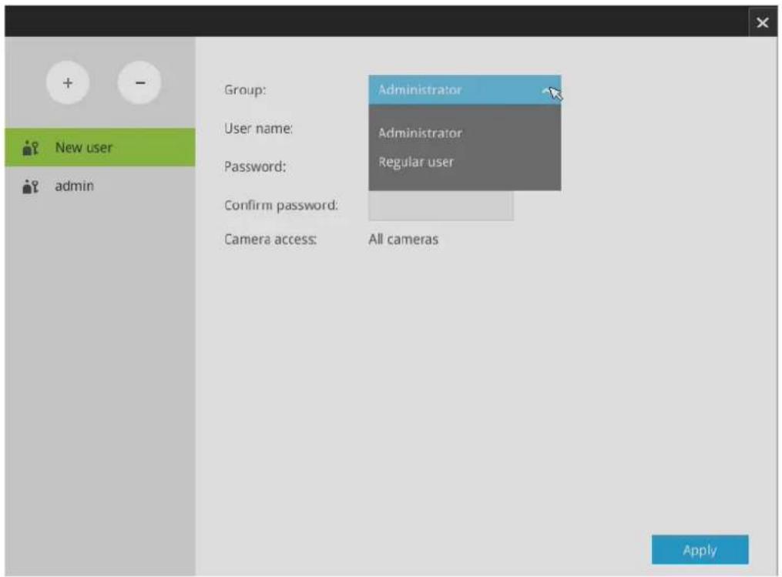Click the user icon beside New user
This screenshot has height=577, width=782.
pyautogui.click(x=30, y=148)
